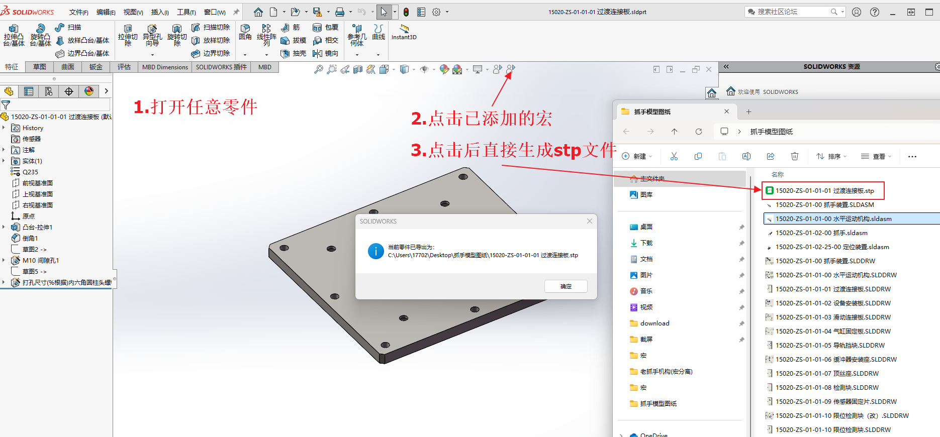
Task: Open the section view tool
Action: [x=358, y=69]
